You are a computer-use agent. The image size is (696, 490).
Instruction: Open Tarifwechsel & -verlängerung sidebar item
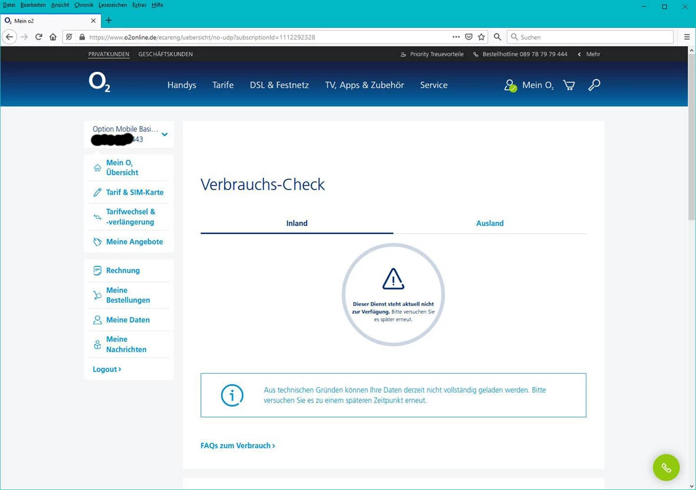(x=128, y=217)
